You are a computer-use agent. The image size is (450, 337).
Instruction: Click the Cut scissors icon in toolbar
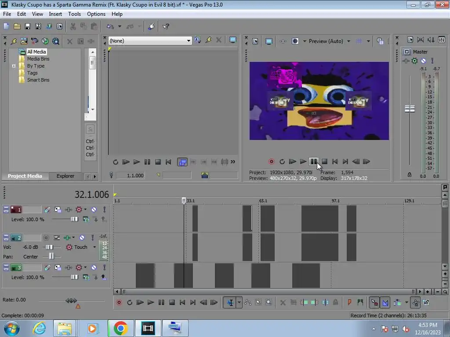coord(73,26)
